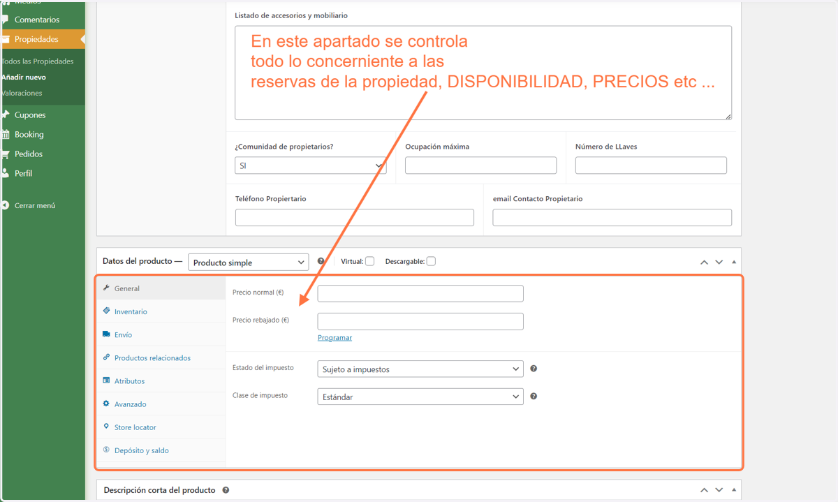Screen dimensions: 838x502
Task: Open the Clase de impuesto dropdown
Action: tap(420, 397)
